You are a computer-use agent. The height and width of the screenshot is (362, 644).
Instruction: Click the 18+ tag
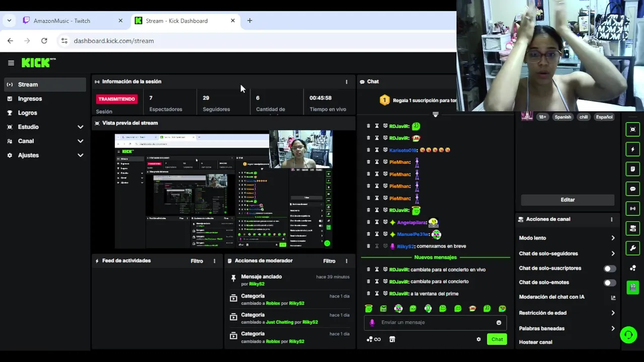pos(542,117)
